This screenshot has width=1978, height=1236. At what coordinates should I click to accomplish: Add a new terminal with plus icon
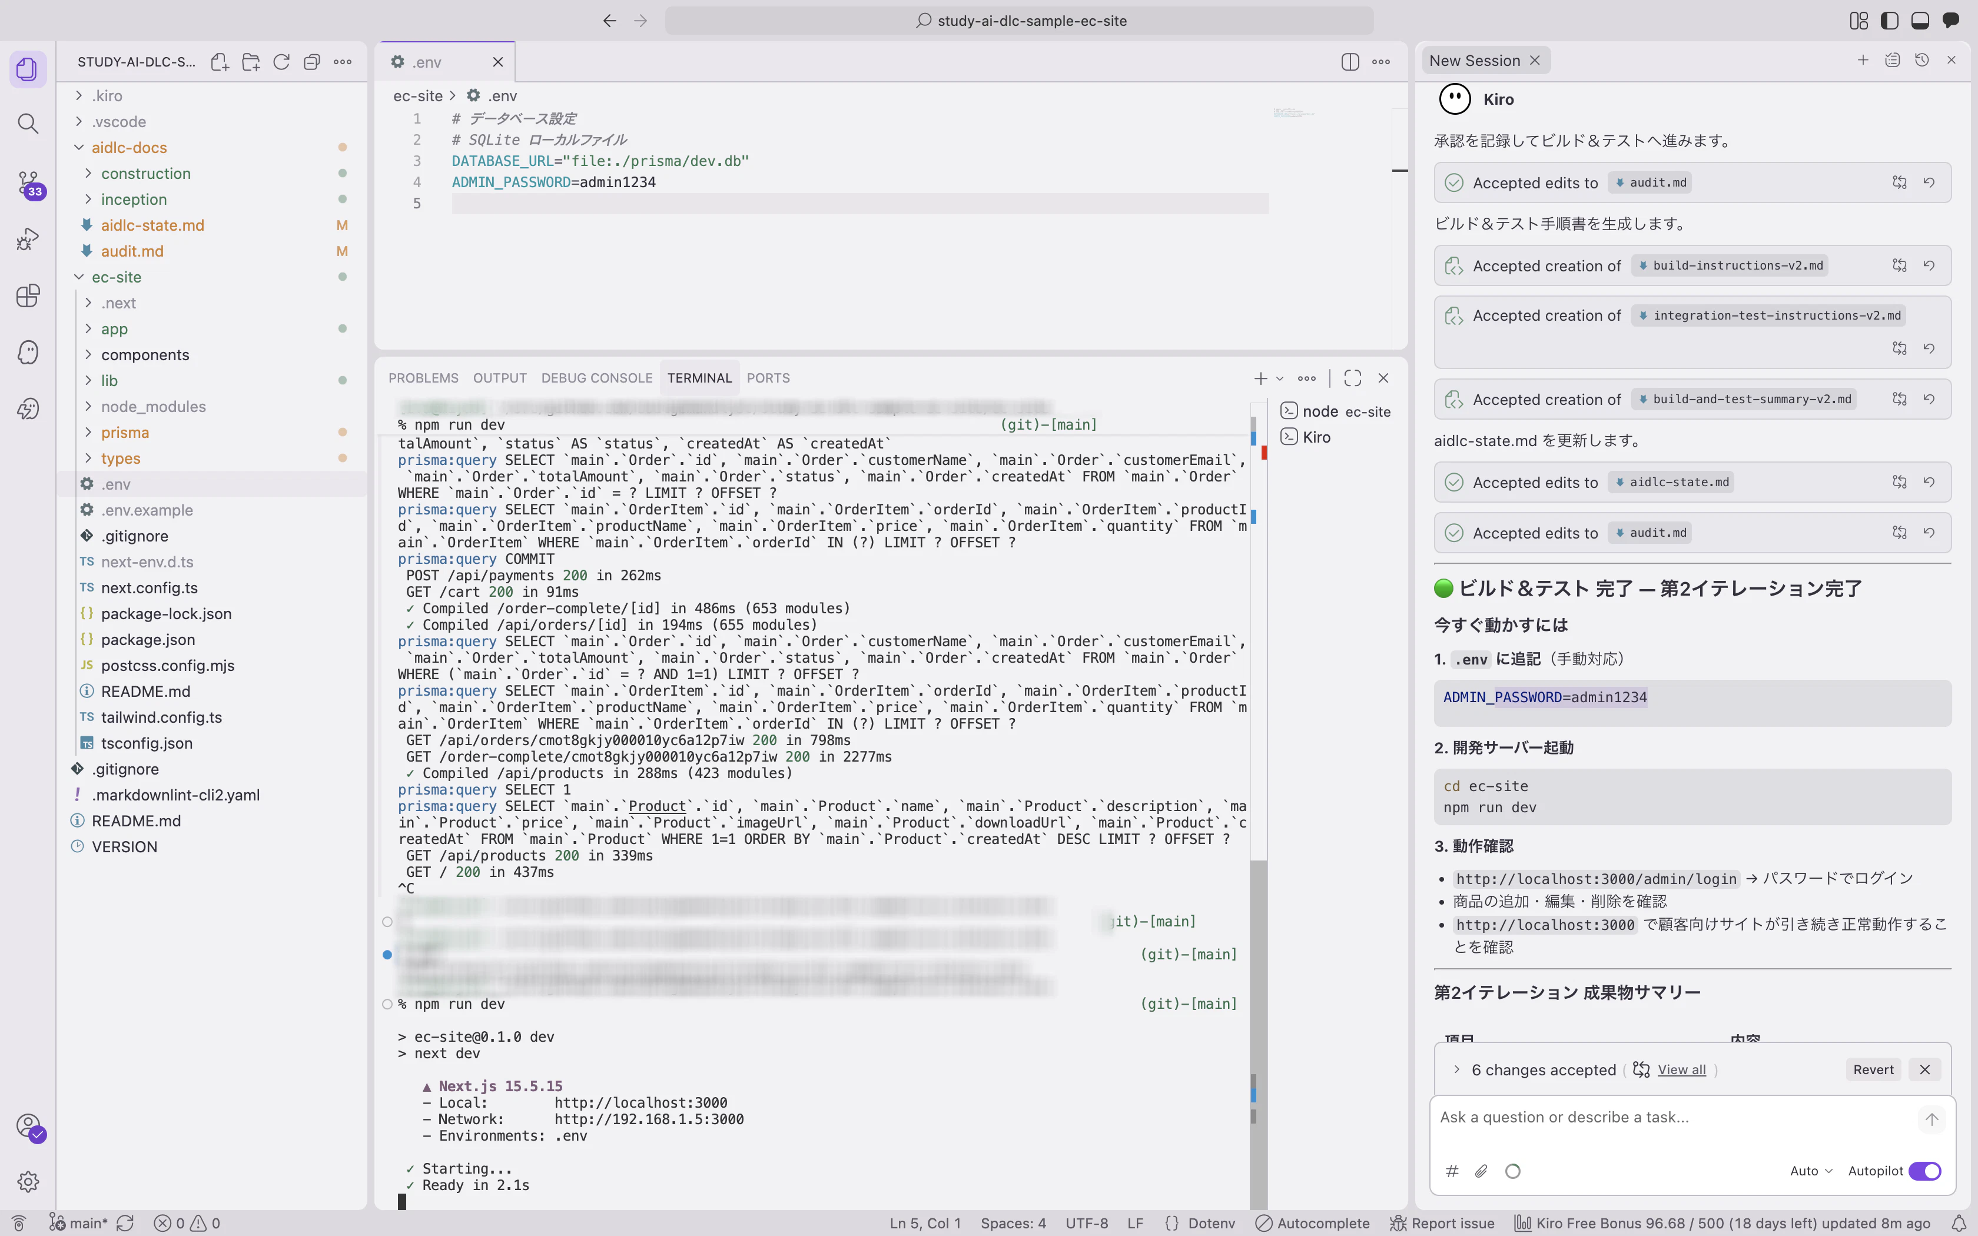pyautogui.click(x=1260, y=378)
